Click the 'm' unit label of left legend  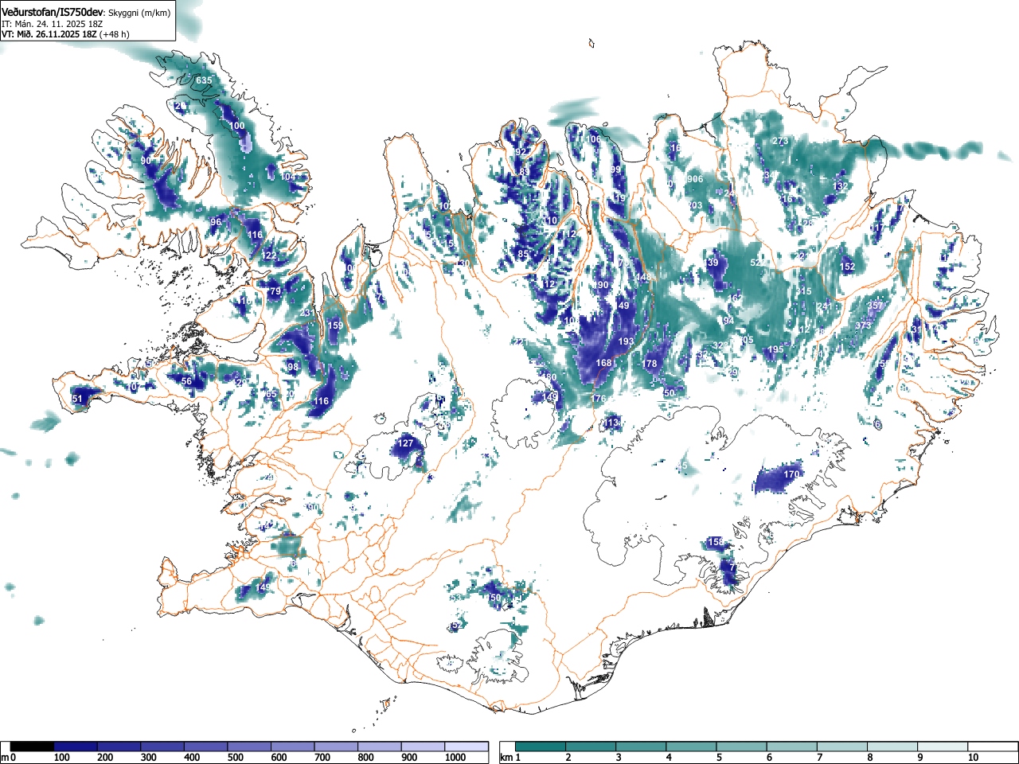coord(6,758)
